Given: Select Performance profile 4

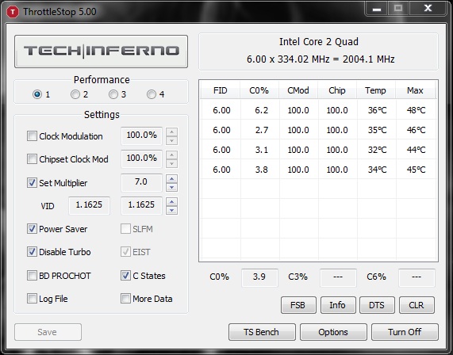Looking at the screenshot, I should coord(152,94).
